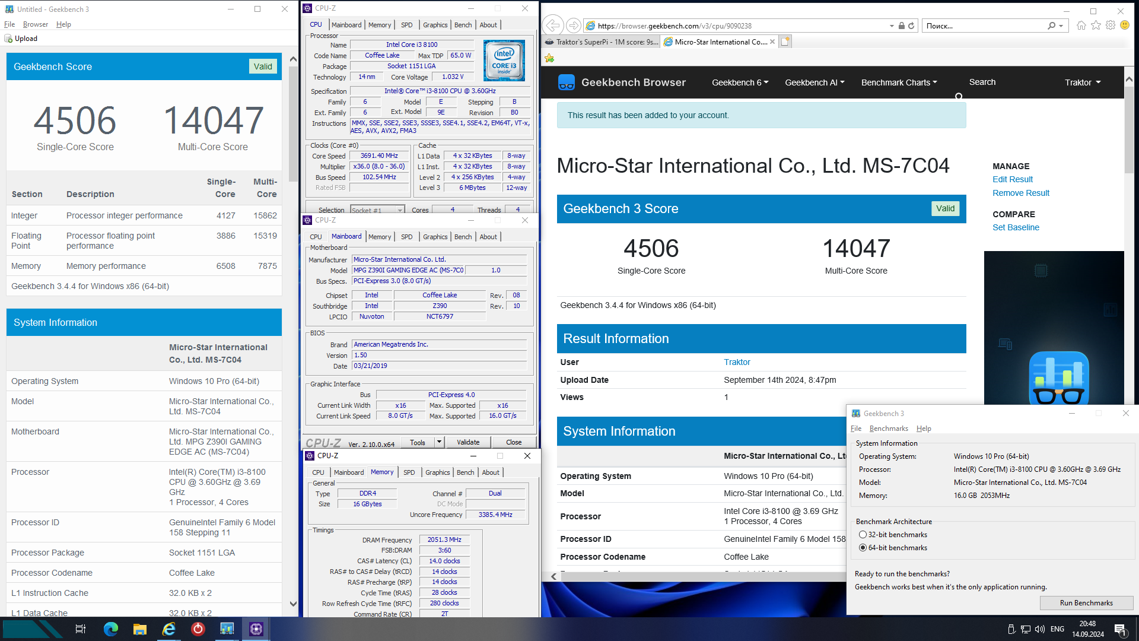Expand the Tools dropdown arrow in CPU-Z
The width and height of the screenshot is (1139, 641).
(x=439, y=442)
